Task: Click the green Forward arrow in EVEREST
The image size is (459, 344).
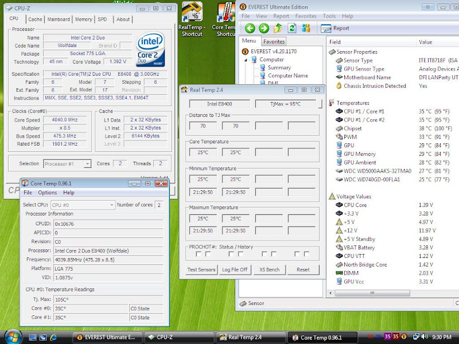Action: tap(263, 28)
